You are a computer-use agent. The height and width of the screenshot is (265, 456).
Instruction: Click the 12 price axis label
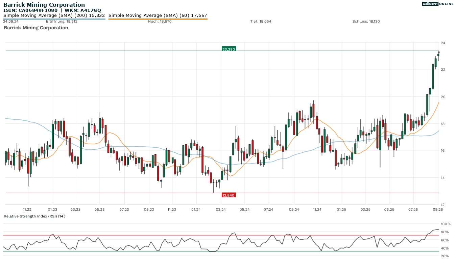pos(443,205)
